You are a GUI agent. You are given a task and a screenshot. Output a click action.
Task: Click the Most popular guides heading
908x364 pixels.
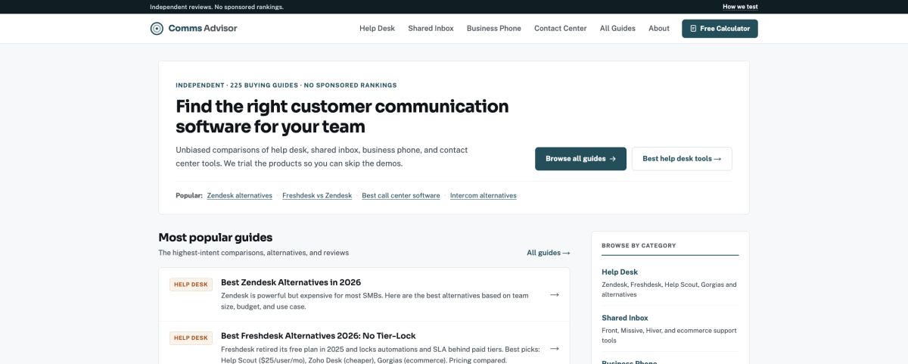(x=216, y=238)
